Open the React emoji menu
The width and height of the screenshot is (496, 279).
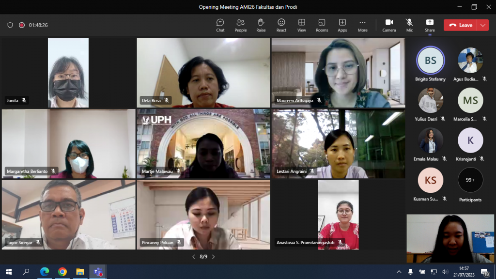[x=281, y=25]
